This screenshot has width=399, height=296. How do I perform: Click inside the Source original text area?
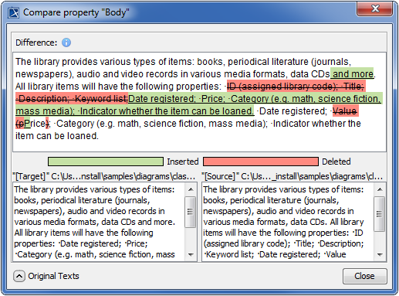(x=288, y=222)
